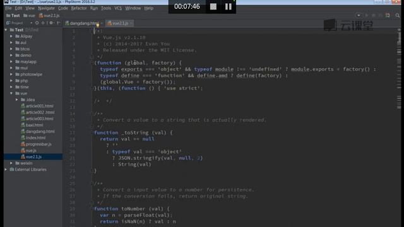This screenshot has height=227, width=404.
Task: Hide the Project tool window
Action: click(x=59, y=23)
